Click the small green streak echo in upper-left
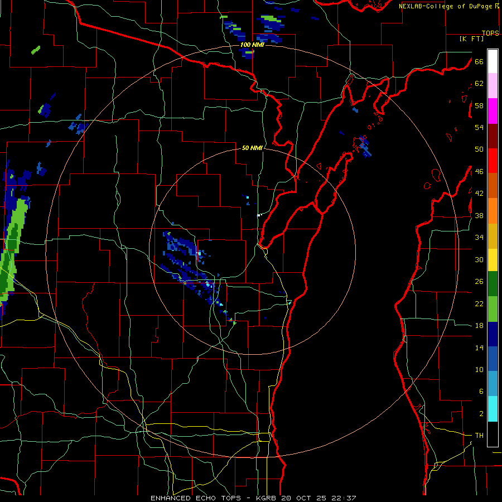Screen dimensions: 502x502 click(36, 50)
